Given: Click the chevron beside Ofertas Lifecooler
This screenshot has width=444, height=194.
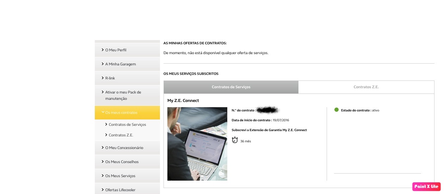Looking at the screenshot, I should pyautogui.click(x=103, y=190).
